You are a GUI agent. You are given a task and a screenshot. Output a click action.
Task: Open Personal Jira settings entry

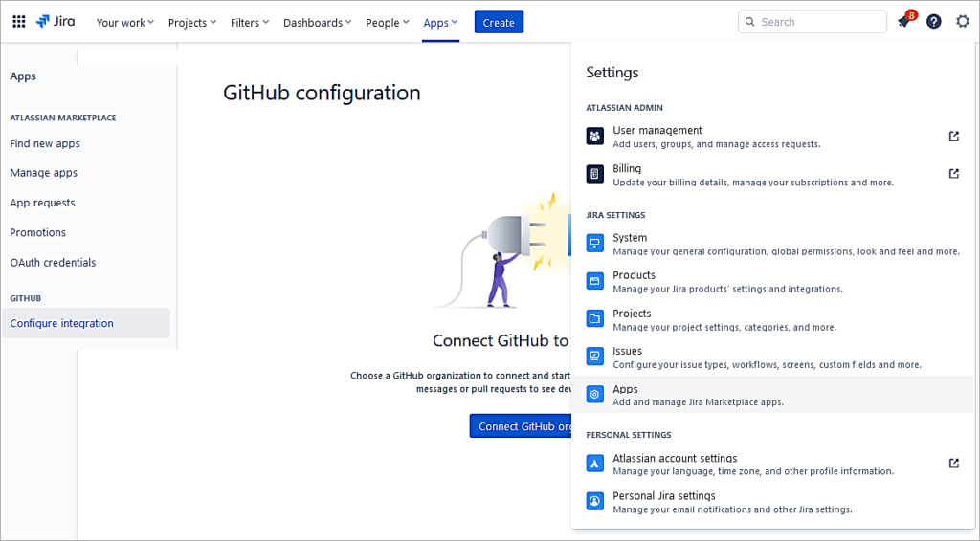tap(664, 496)
